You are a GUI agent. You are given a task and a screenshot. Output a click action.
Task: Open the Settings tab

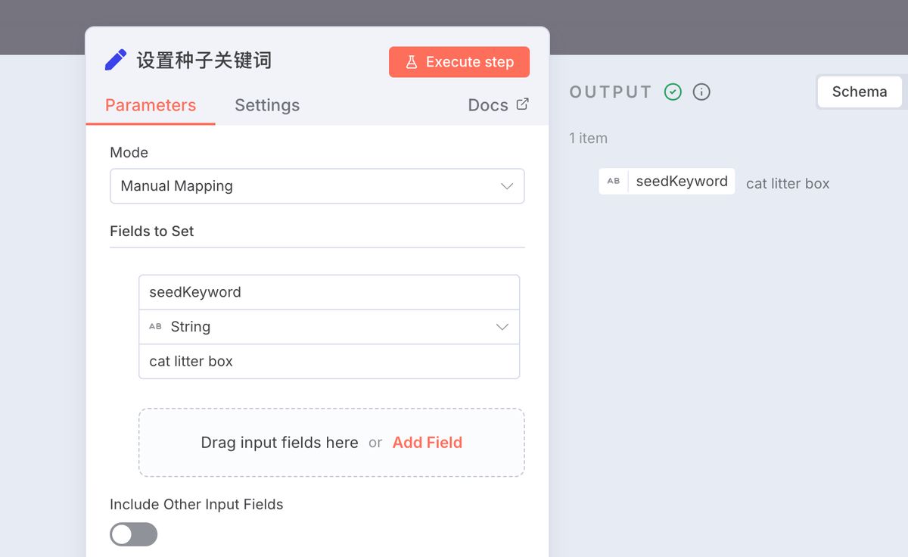click(x=267, y=105)
